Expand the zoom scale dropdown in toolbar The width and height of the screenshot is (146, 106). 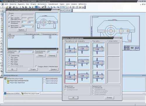(67, 7)
